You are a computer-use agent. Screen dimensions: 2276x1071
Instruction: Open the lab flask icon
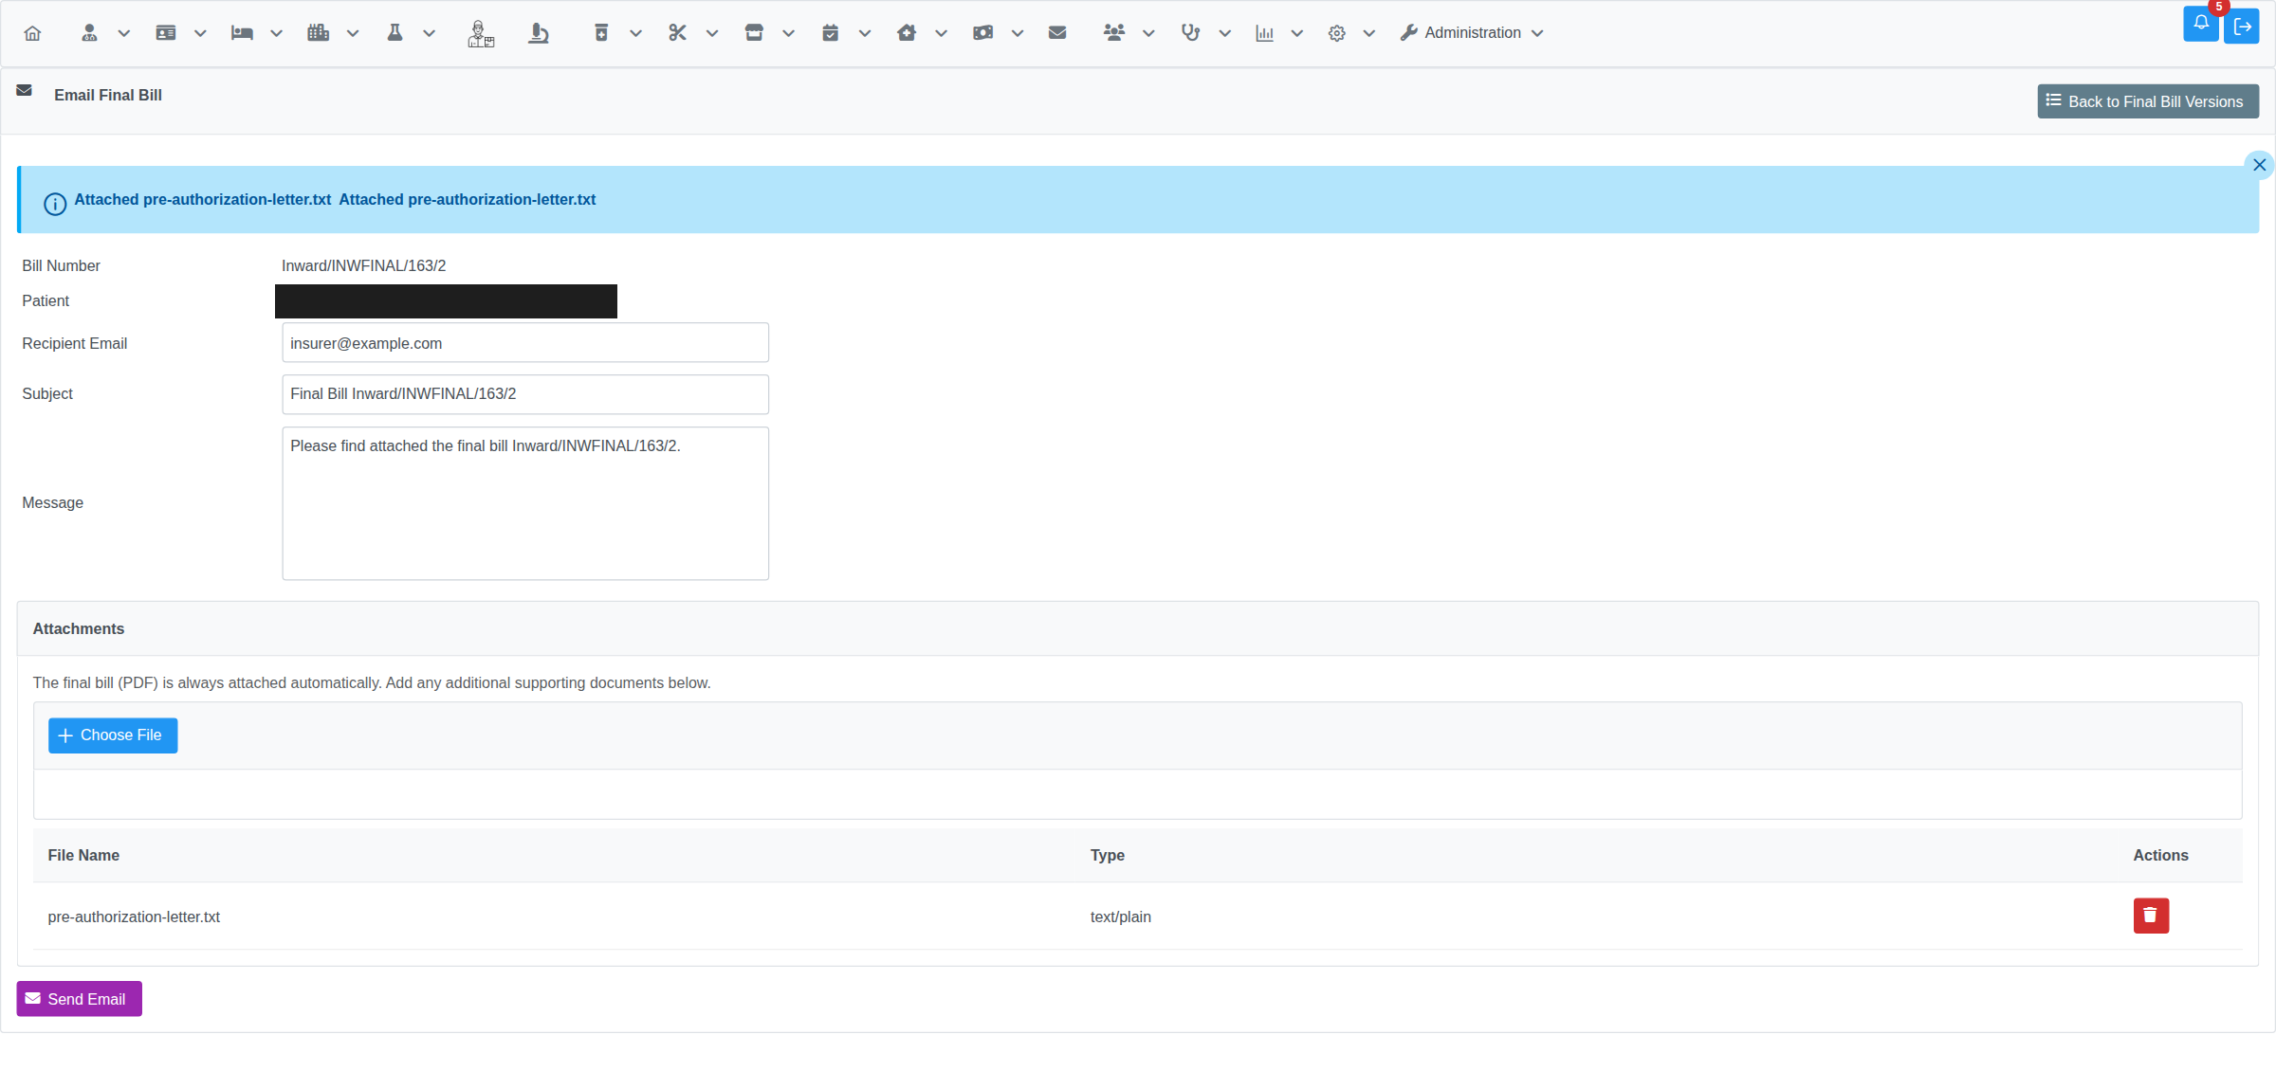point(395,33)
